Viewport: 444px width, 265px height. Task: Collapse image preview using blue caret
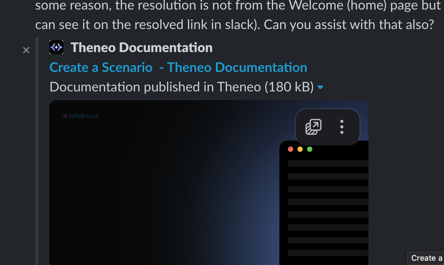(321, 87)
